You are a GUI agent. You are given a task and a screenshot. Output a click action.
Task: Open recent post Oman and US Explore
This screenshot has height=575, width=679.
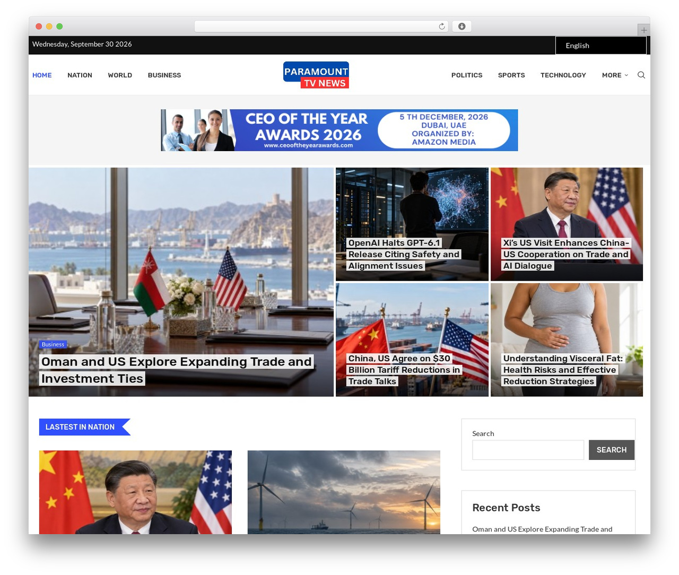(542, 529)
